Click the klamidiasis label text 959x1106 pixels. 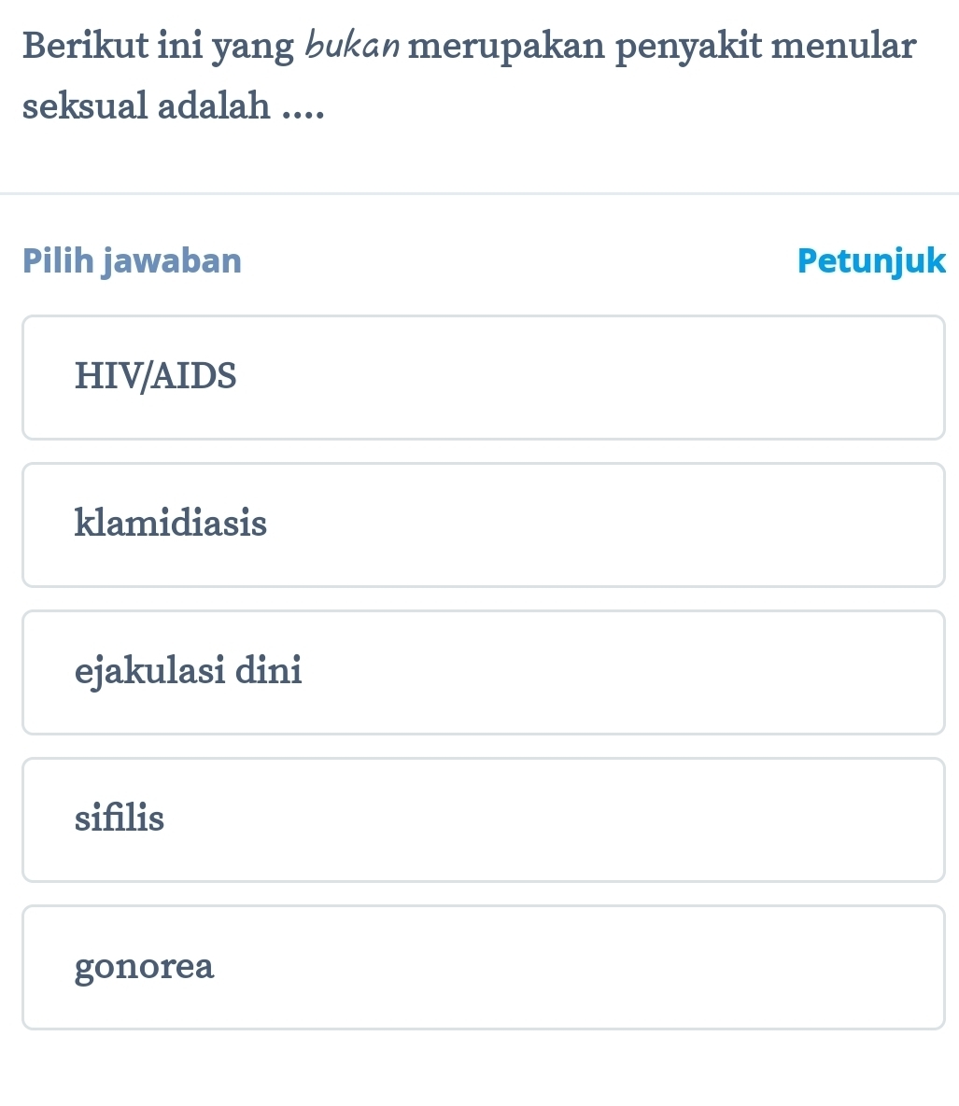coord(171,525)
